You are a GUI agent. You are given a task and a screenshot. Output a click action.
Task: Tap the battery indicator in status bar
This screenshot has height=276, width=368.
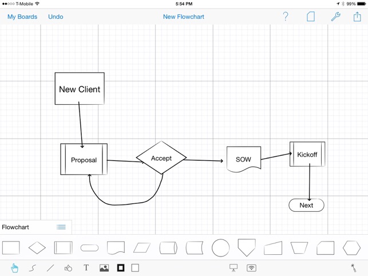click(361, 4)
